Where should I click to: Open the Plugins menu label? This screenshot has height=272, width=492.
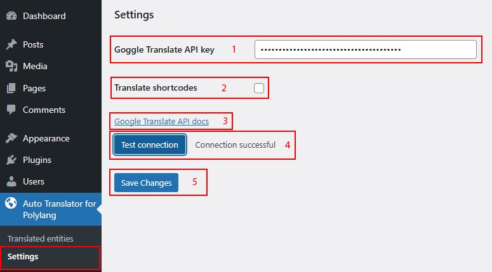point(37,160)
